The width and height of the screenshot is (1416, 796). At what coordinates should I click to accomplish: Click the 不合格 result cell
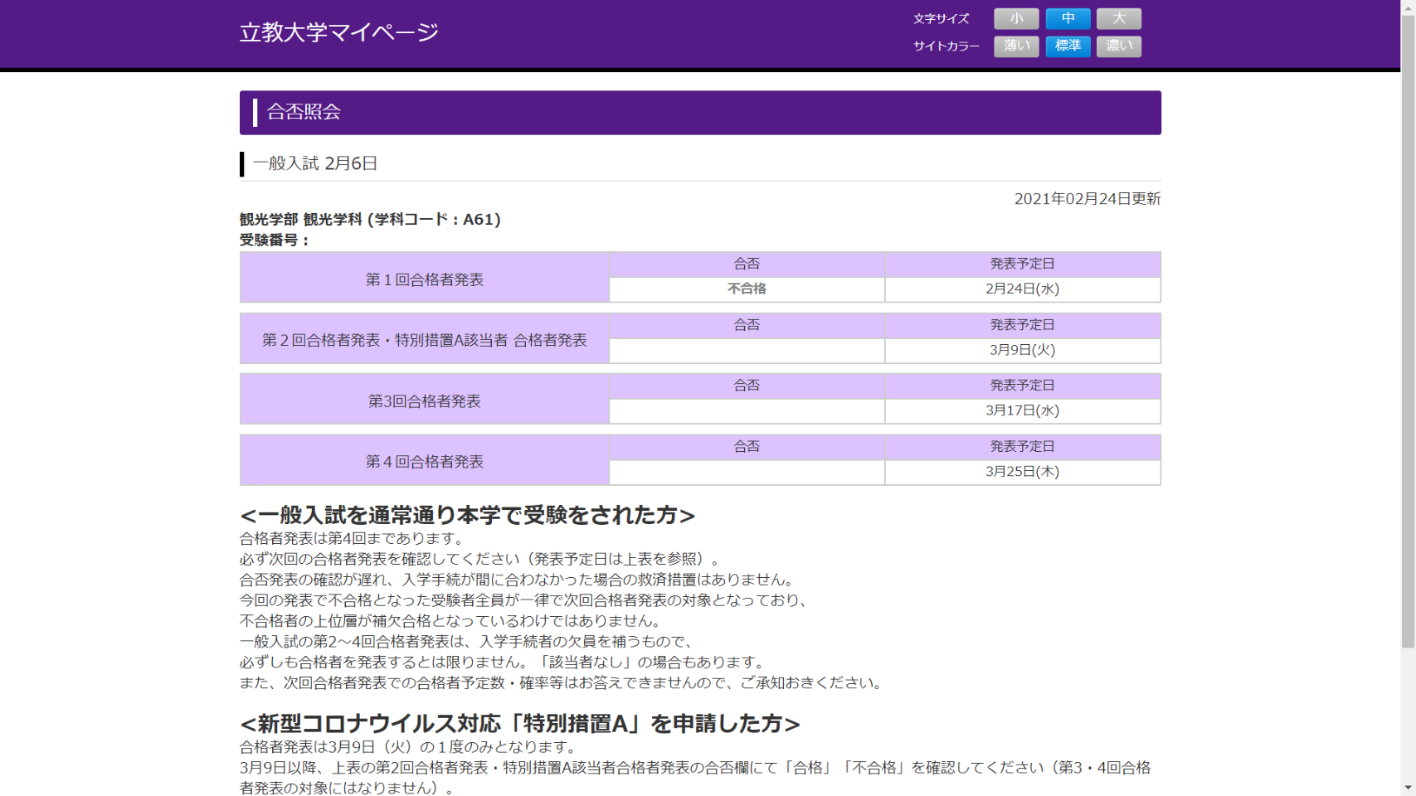click(747, 289)
